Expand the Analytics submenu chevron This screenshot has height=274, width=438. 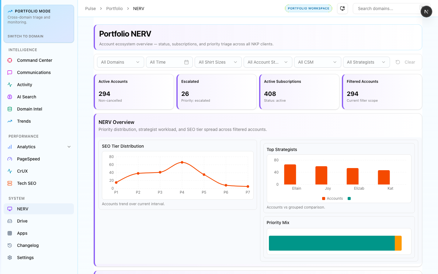(x=69, y=147)
